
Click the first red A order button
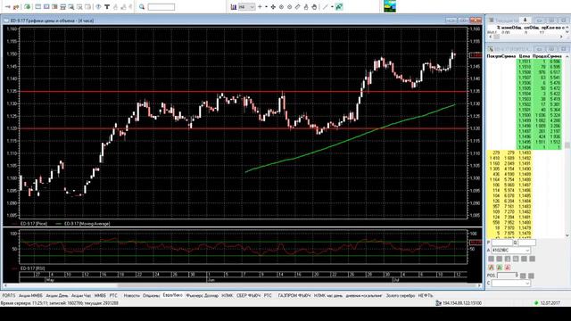pos(492,267)
